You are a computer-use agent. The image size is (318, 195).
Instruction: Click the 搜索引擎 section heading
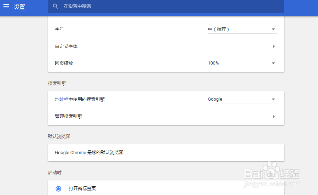(x=57, y=83)
